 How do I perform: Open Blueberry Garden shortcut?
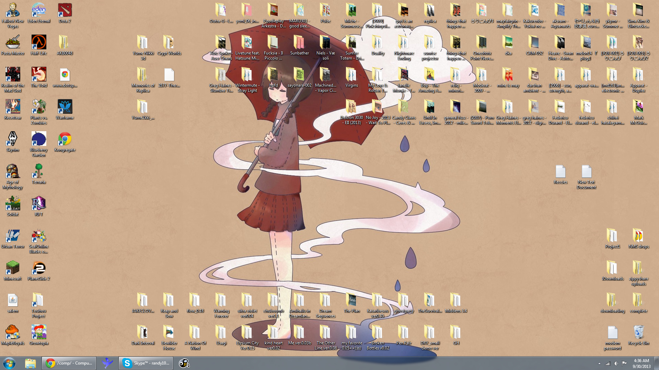(39, 144)
